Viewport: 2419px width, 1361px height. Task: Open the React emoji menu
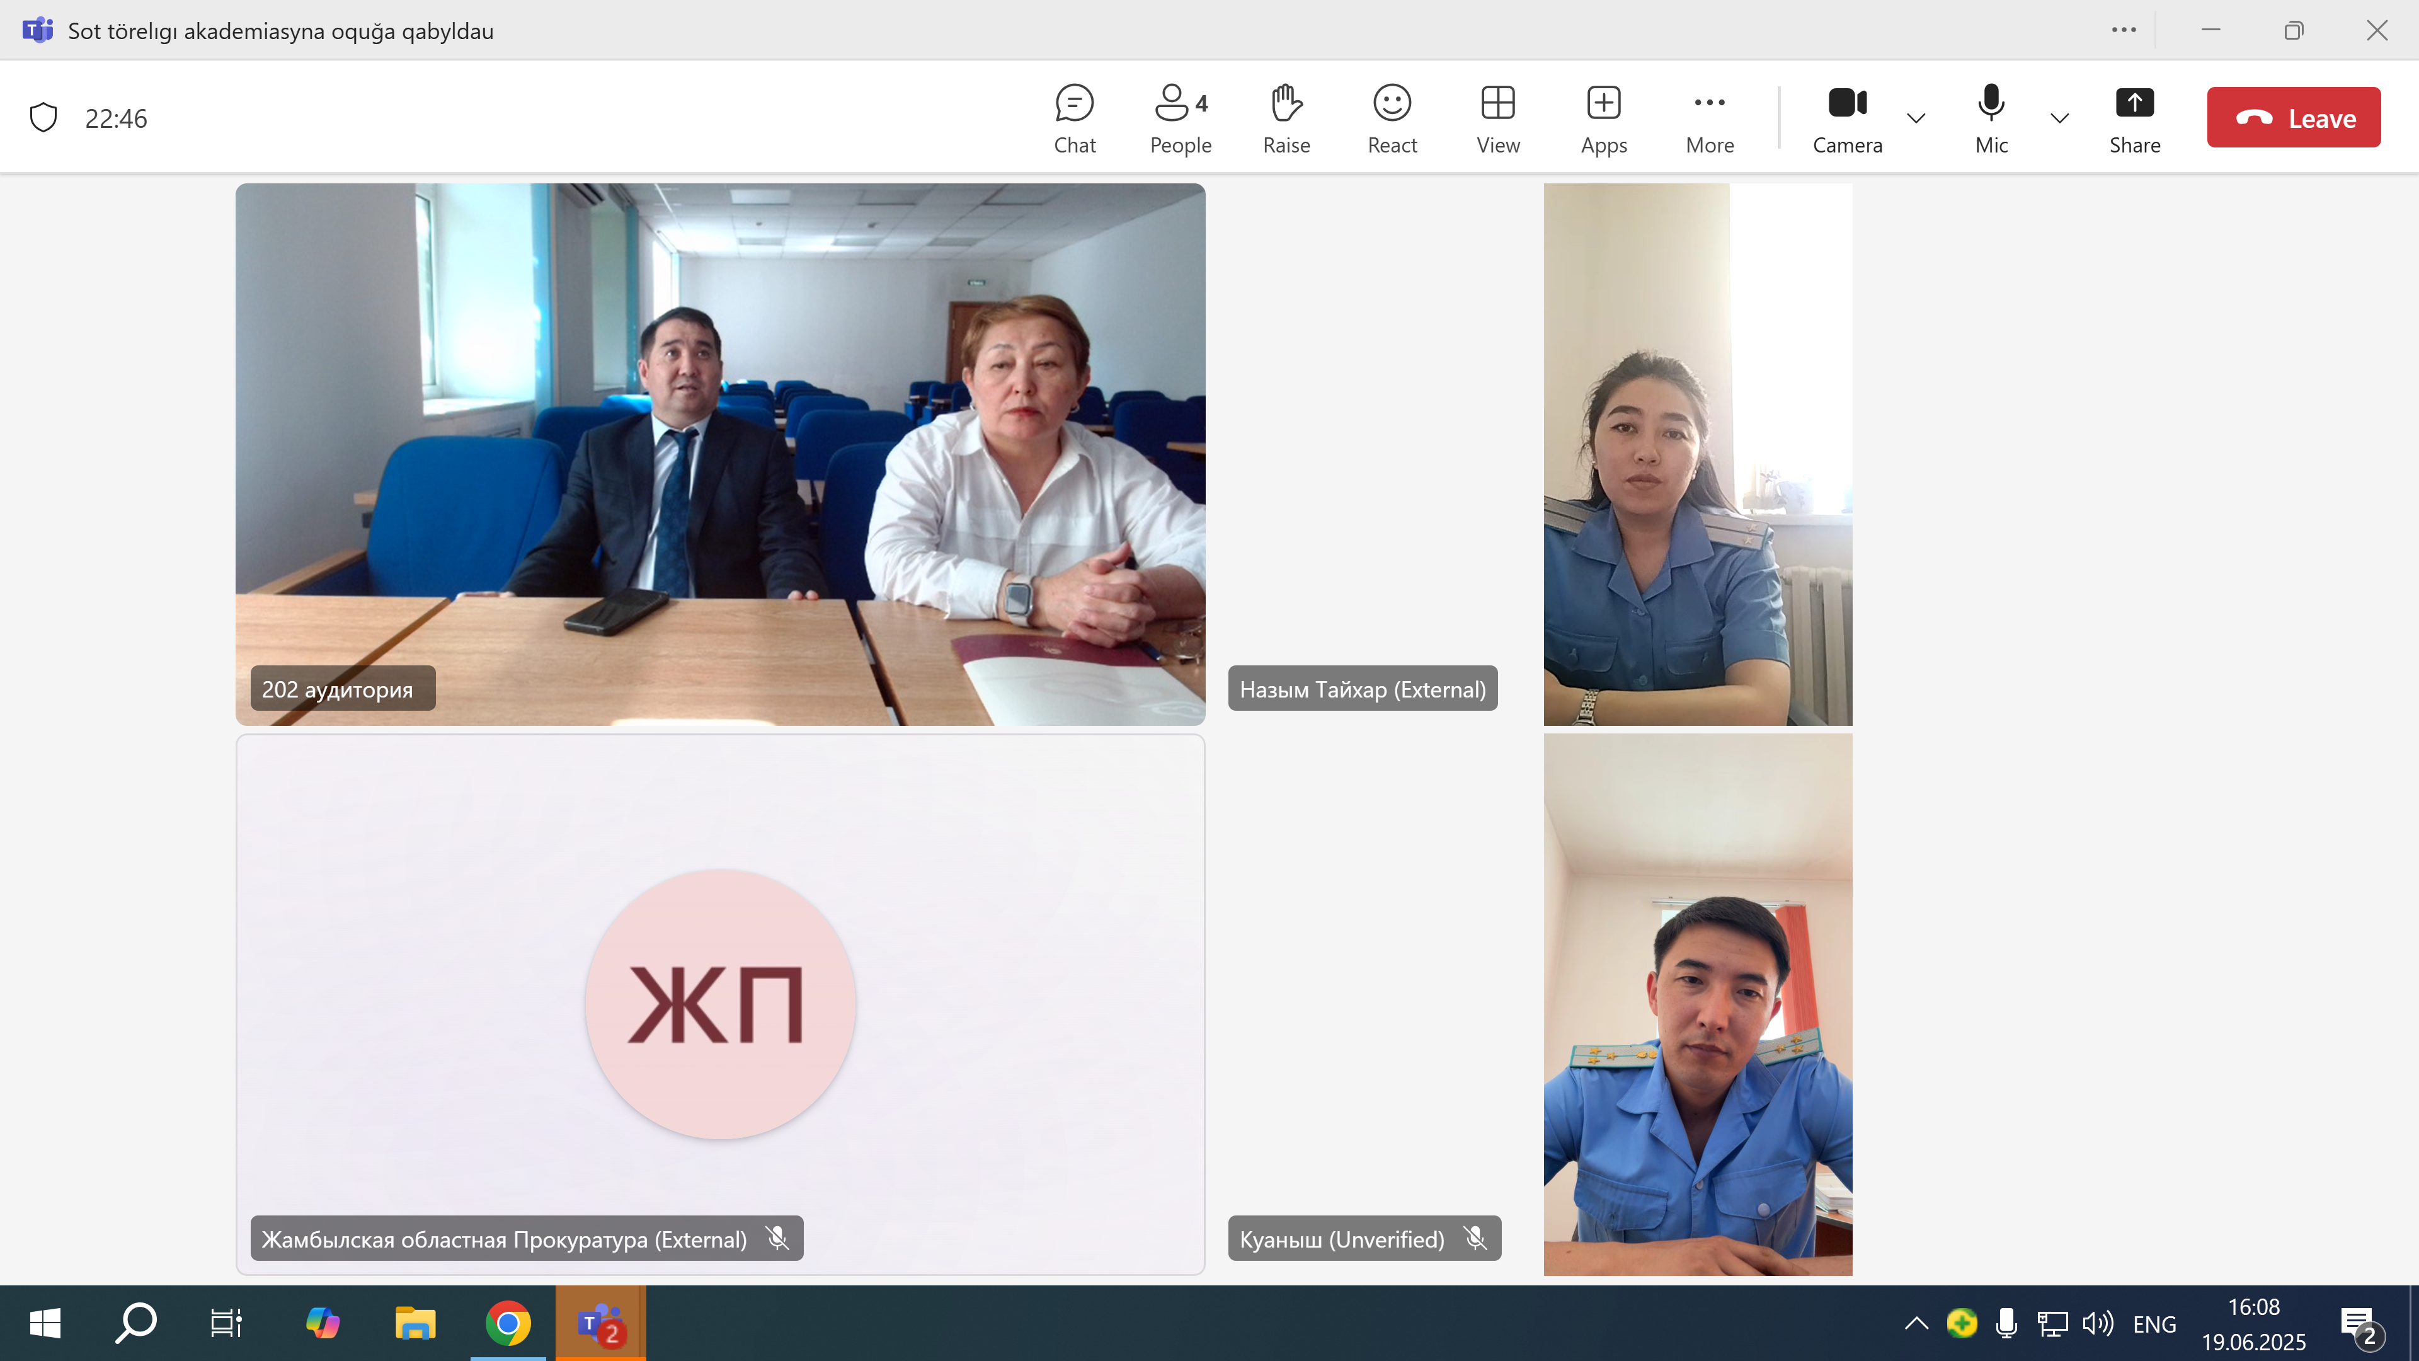click(1392, 118)
